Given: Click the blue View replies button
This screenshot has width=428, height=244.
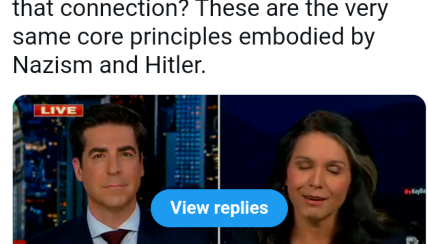Looking at the screenshot, I should (x=219, y=208).
